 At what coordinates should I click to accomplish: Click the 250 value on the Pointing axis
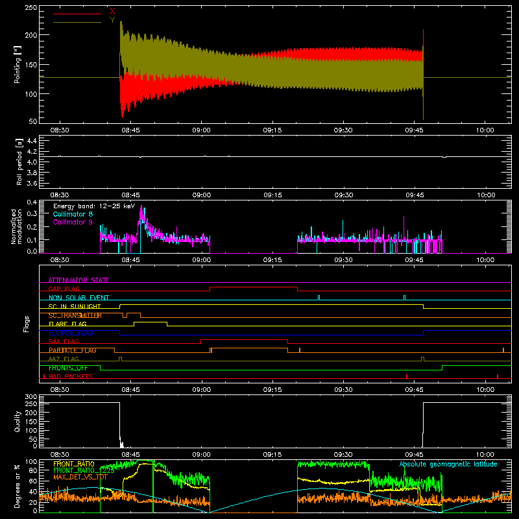click(30, 8)
